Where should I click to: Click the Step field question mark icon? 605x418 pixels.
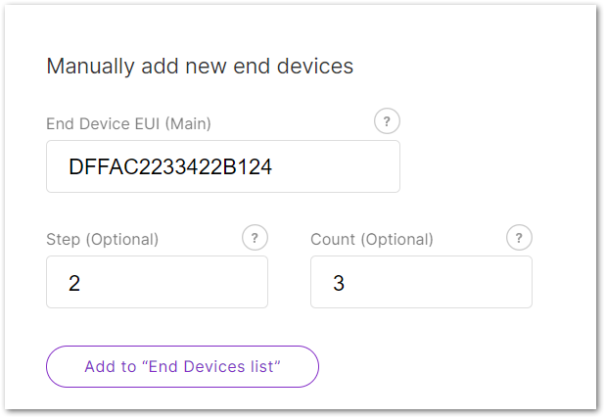click(255, 237)
